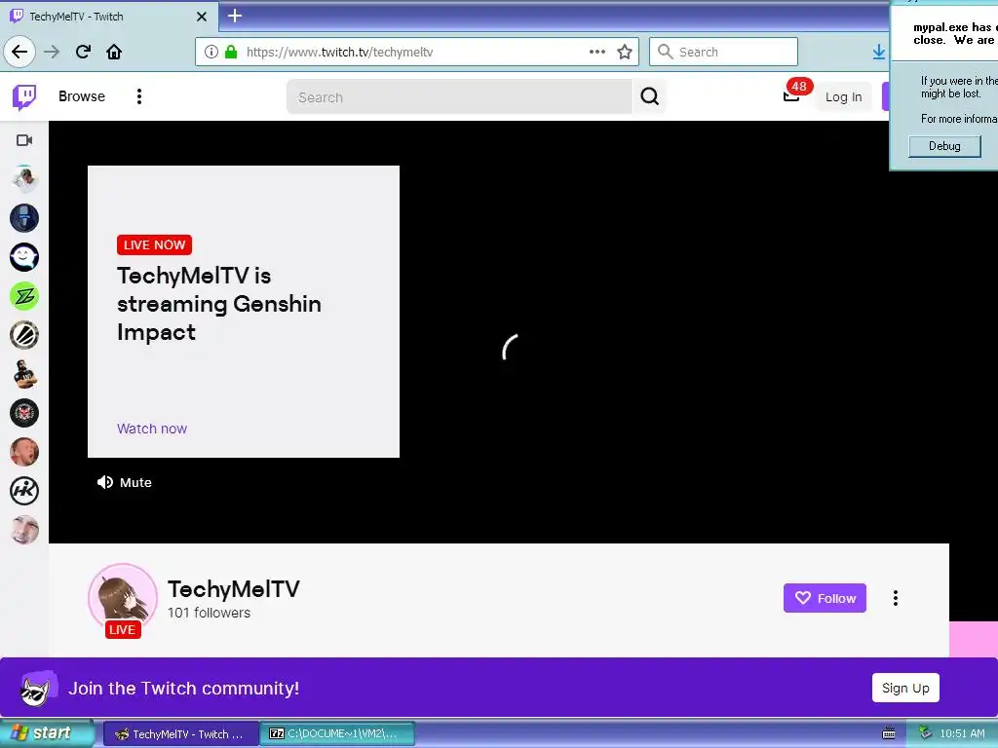Viewport: 998px width, 748px height.
Task: Open channel options dots beside Follow
Action: (x=895, y=598)
